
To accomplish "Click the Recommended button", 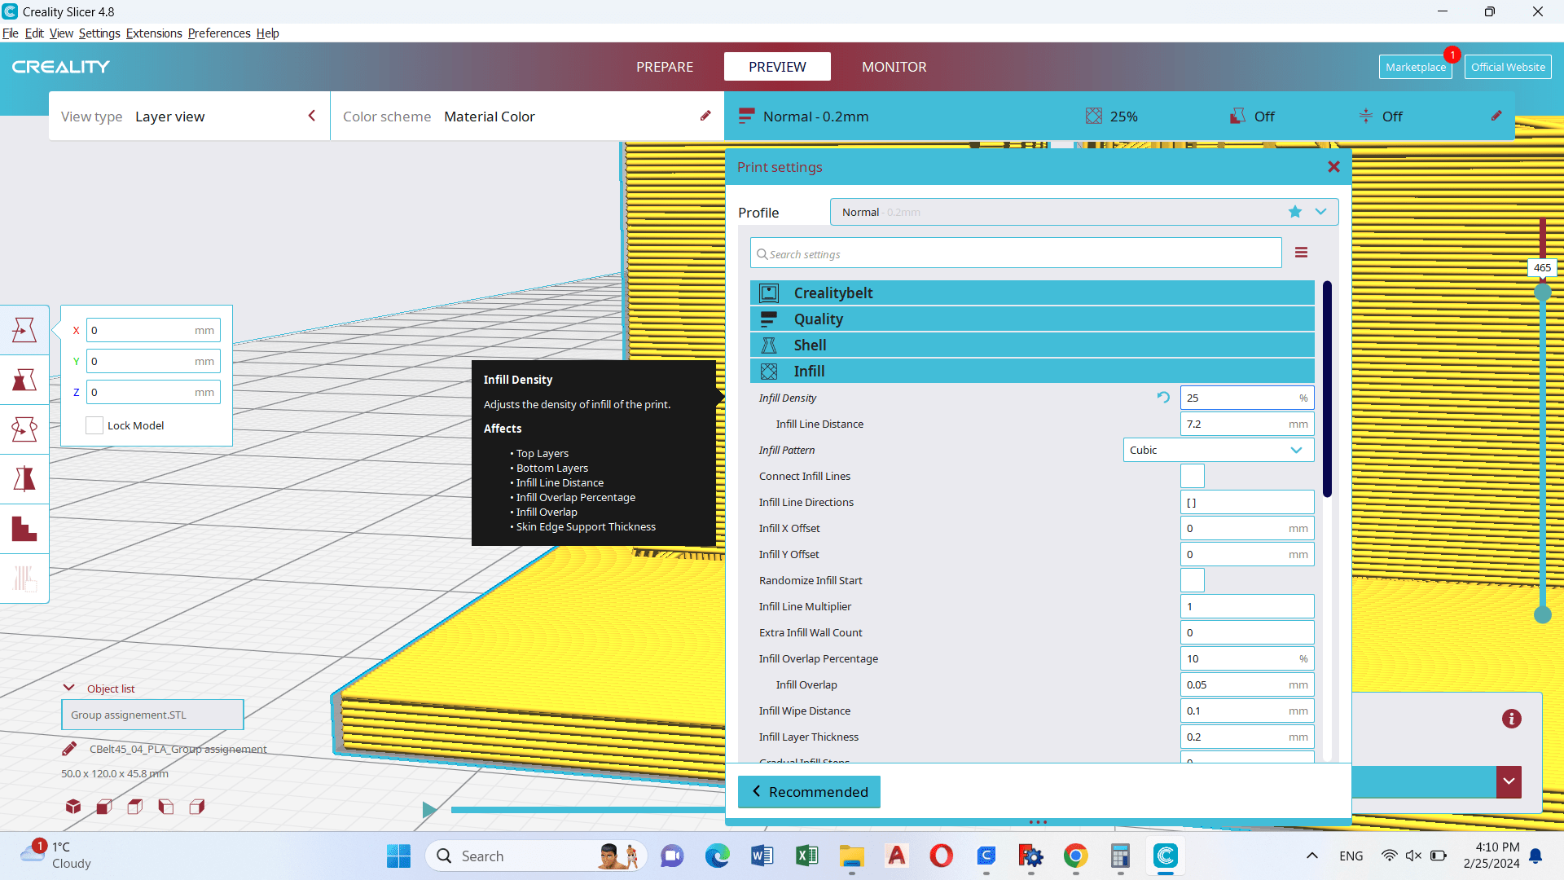I will pyautogui.click(x=809, y=791).
